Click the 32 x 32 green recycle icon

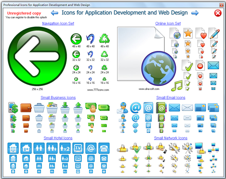pos(104,54)
